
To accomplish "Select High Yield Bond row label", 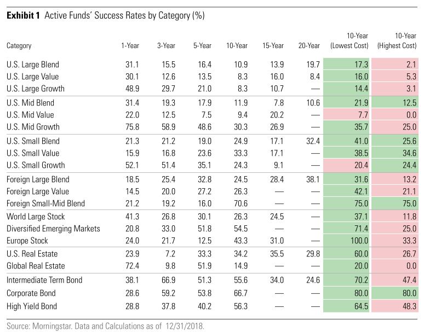I will point(32,306).
